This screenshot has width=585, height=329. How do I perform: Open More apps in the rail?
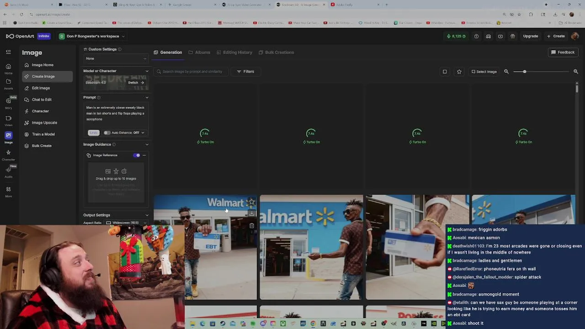tap(8, 191)
